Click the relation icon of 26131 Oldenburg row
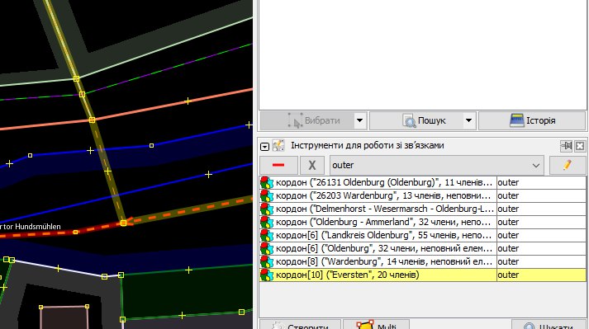Image resolution: width=589 pixels, height=329 pixels. click(267, 183)
